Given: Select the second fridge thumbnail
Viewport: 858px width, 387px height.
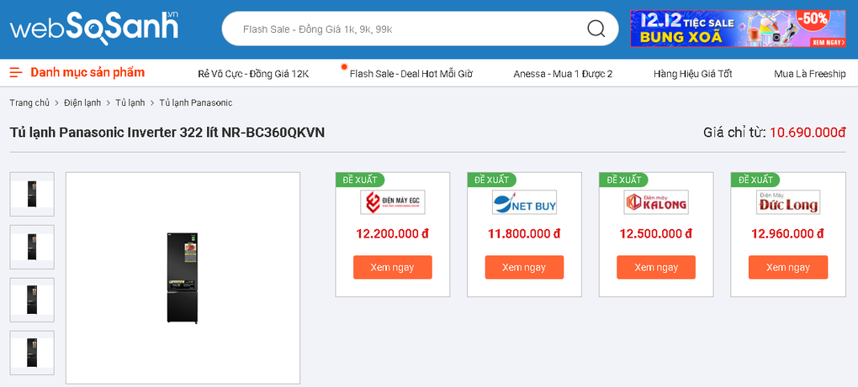Looking at the screenshot, I should click(32, 248).
